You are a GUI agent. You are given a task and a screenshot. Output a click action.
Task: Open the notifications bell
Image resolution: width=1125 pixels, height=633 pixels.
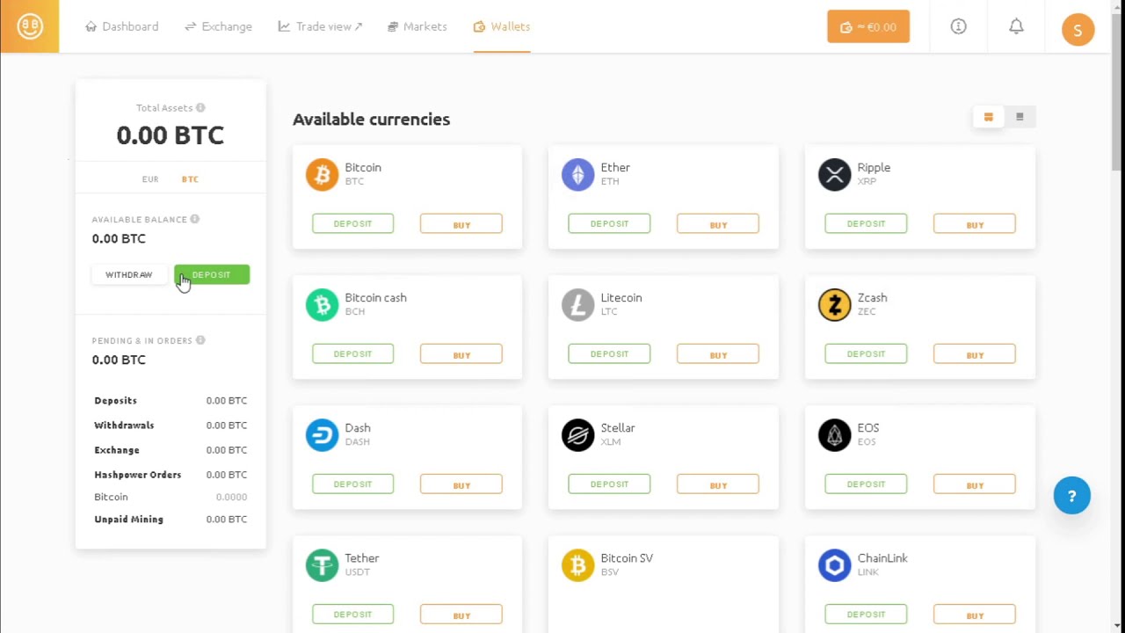pyautogui.click(x=1016, y=26)
